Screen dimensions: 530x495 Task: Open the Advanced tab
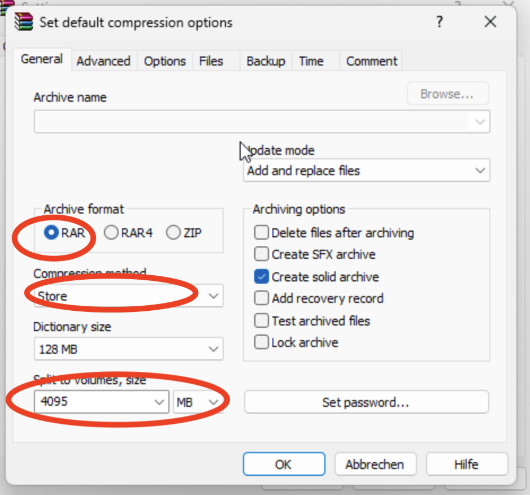103,61
